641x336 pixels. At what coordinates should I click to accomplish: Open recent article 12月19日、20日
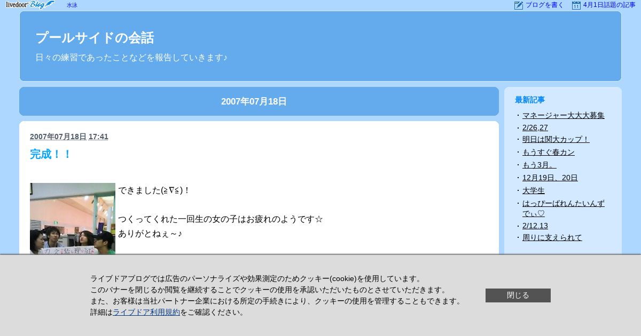point(550,178)
